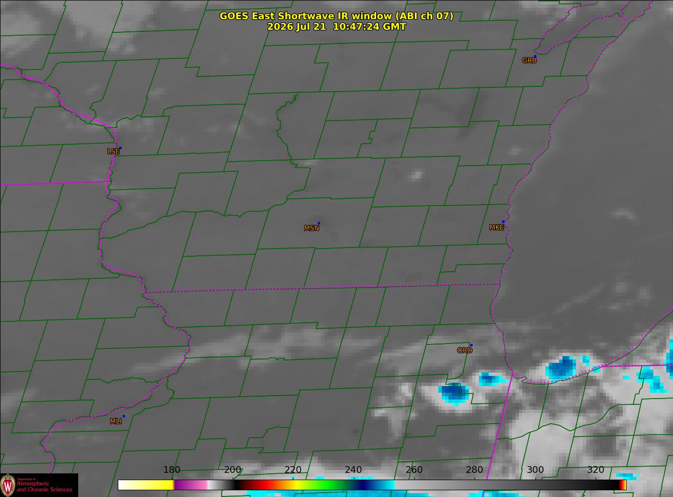Click the MLI station marker
Viewport: 673px width, 497px height.
coord(124,416)
